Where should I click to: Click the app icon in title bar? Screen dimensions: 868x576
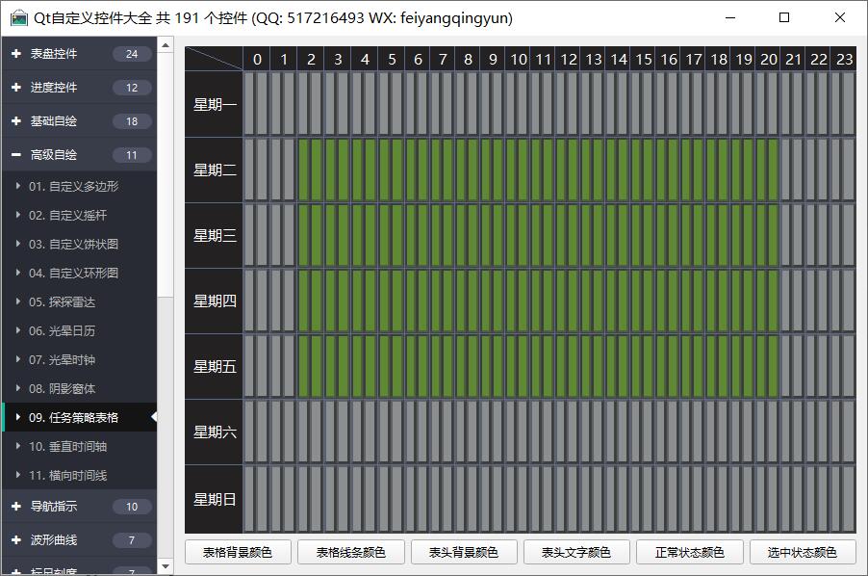coord(18,18)
